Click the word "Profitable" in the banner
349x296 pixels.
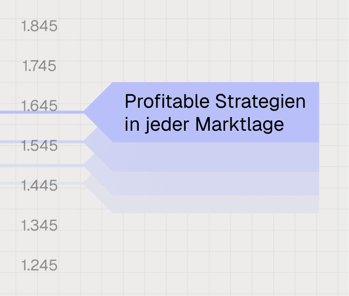click(167, 102)
